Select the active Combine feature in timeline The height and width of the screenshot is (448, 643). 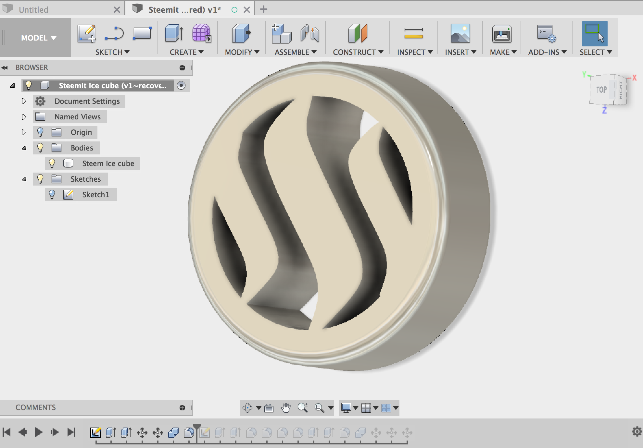coord(173,432)
